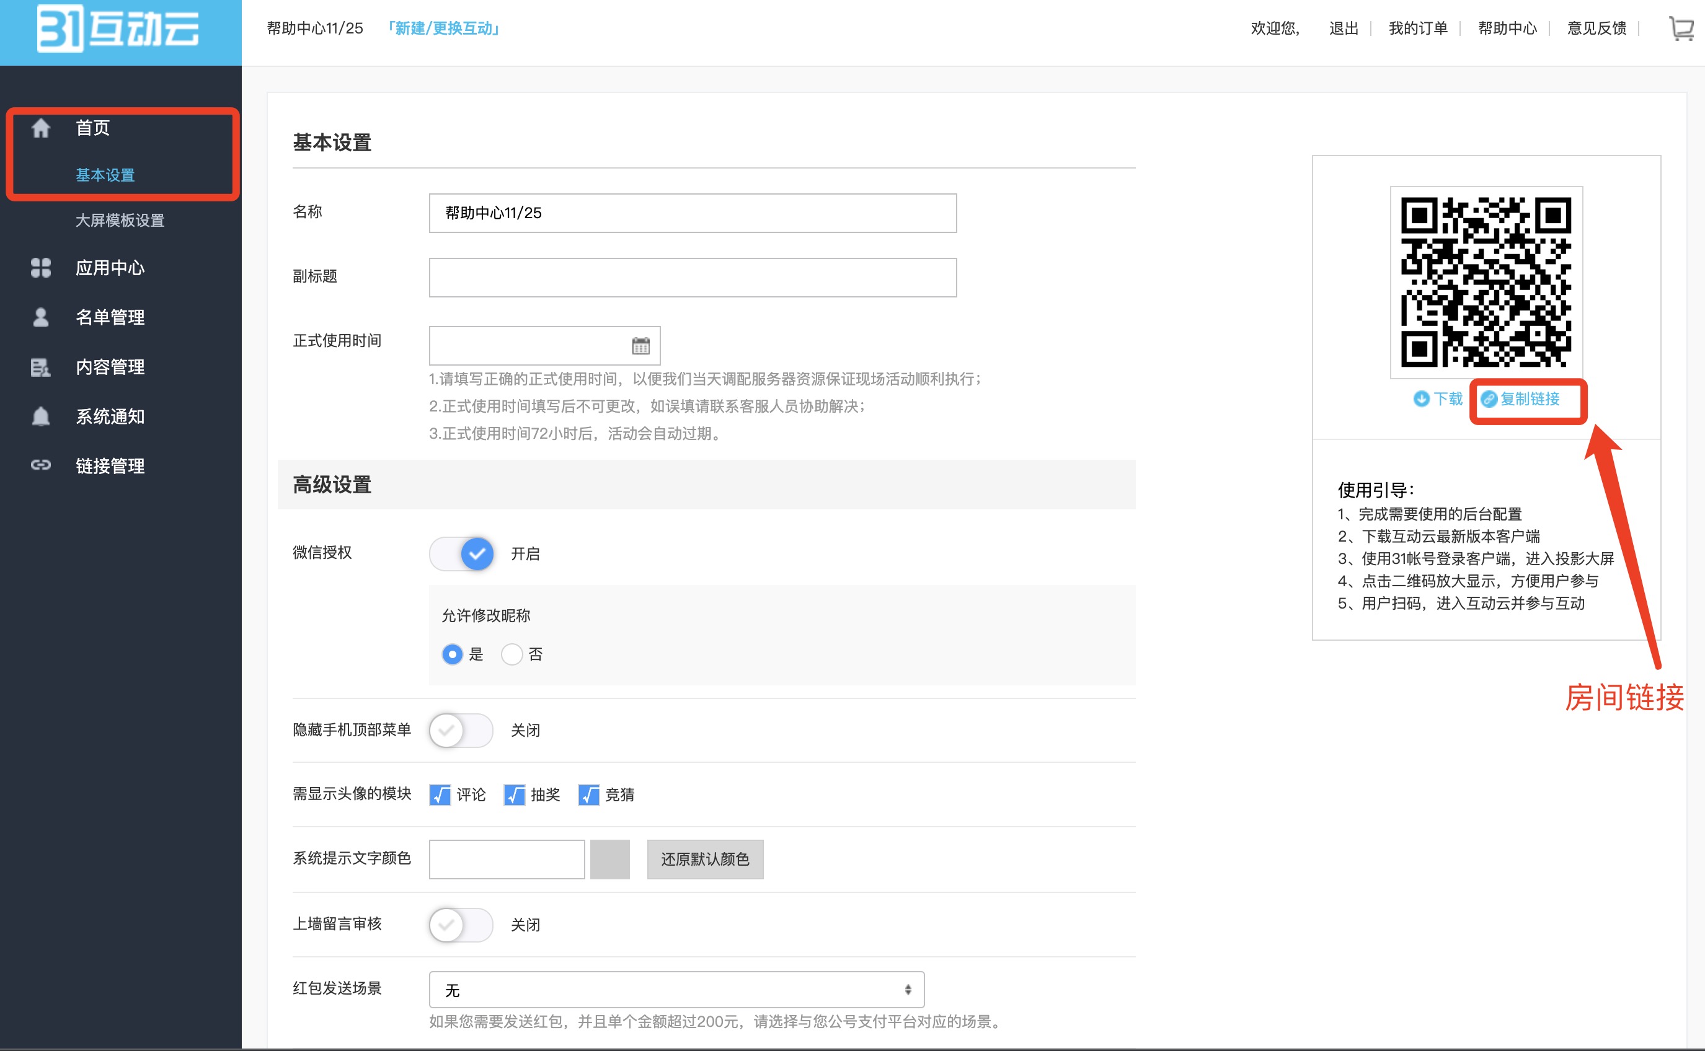Viewport: 1705px width, 1051px height.
Task: Click the 31互动云 logo
Action: 118,29
